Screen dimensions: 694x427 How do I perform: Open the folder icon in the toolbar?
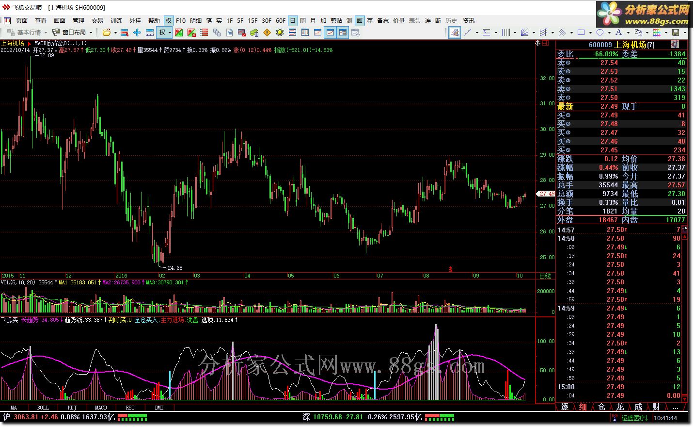coord(107,33)
